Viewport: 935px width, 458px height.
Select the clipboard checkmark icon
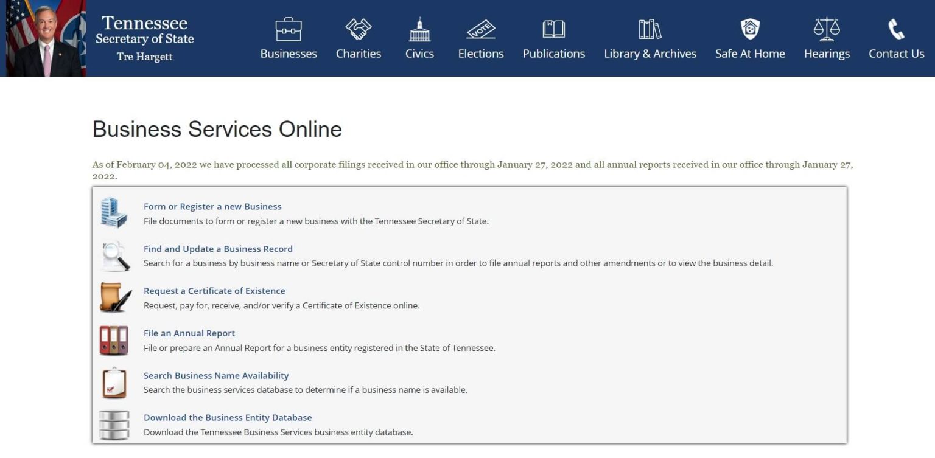tap(115, 382)
